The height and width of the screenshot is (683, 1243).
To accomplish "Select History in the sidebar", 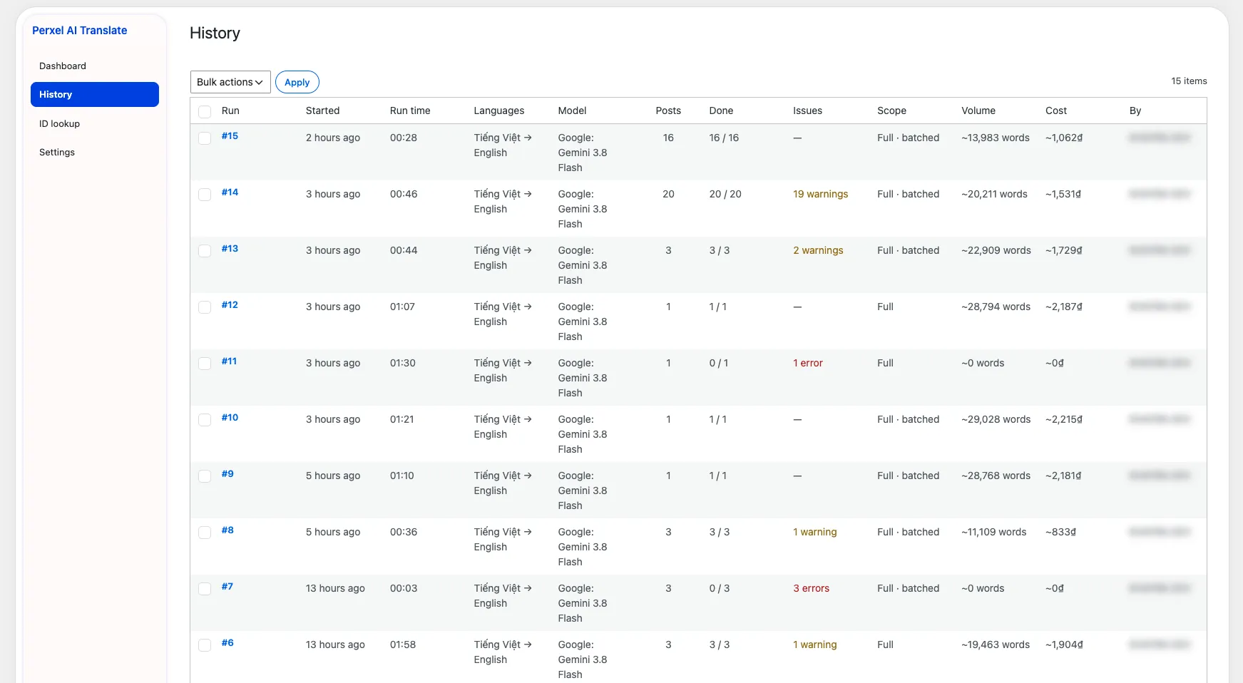I will [95, 94].
